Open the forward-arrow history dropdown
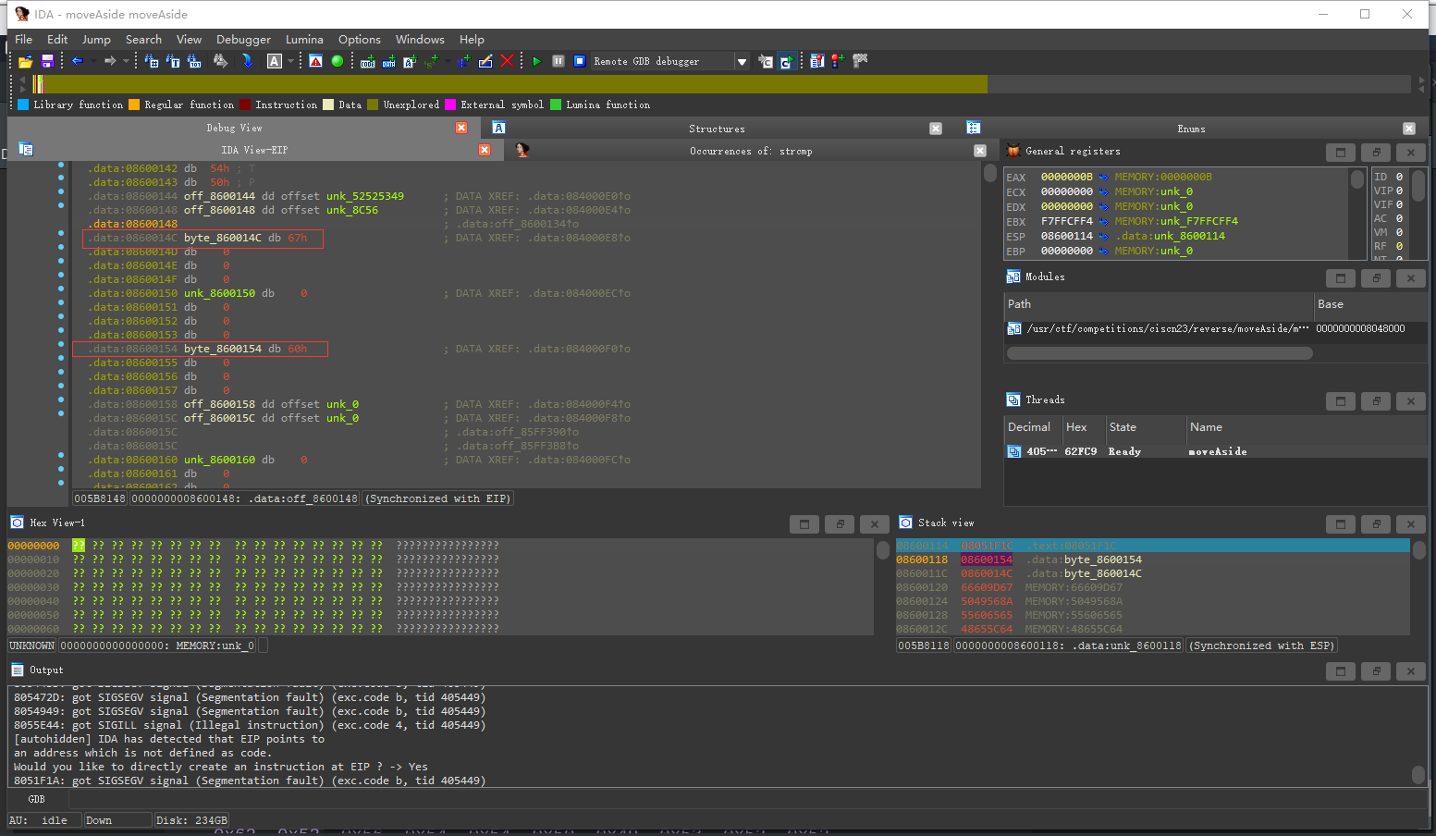The width and height of the screenshot is (1436, 836). (125, 61)
